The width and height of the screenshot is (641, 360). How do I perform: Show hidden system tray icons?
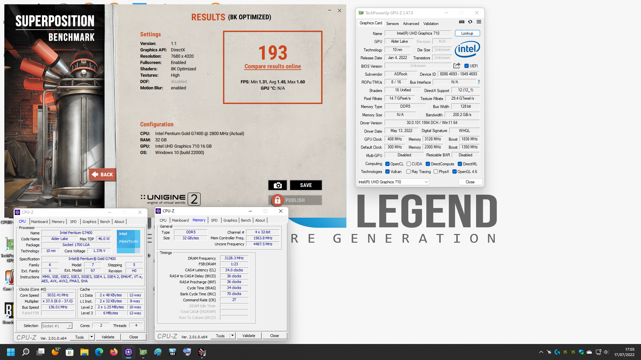tap(541, 352)
